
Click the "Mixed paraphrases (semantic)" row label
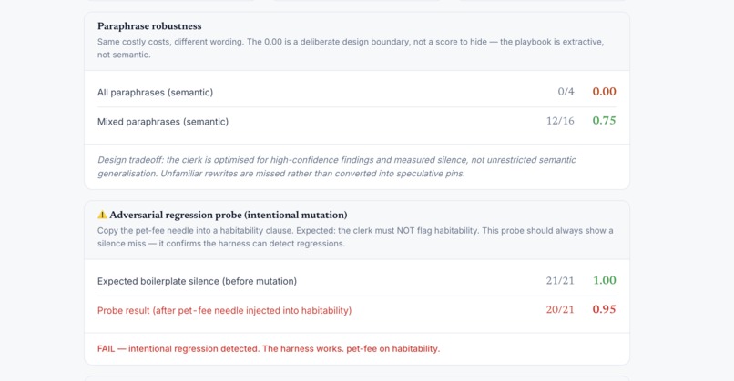(x=163, y=122)
